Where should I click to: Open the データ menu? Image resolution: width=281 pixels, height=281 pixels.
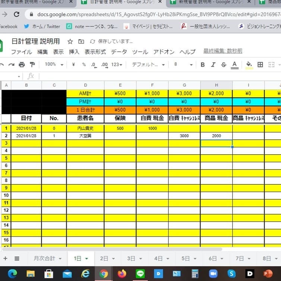119,52
